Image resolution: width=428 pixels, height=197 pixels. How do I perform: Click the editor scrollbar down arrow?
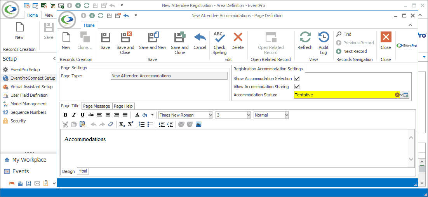point(411,159)
